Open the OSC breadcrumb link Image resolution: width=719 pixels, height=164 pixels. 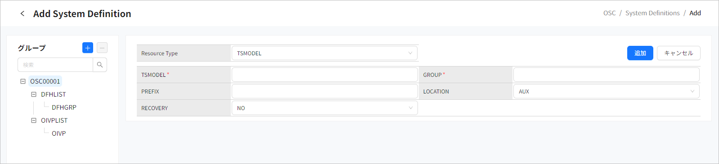(x=609, y=13)
